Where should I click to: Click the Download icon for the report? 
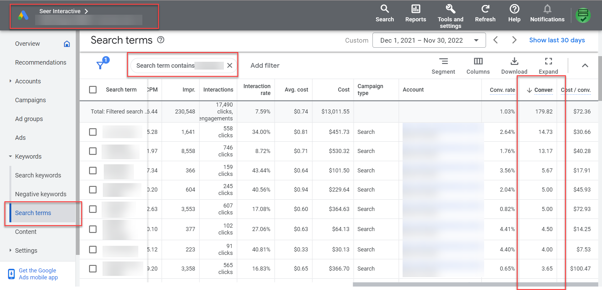[514, 61]
